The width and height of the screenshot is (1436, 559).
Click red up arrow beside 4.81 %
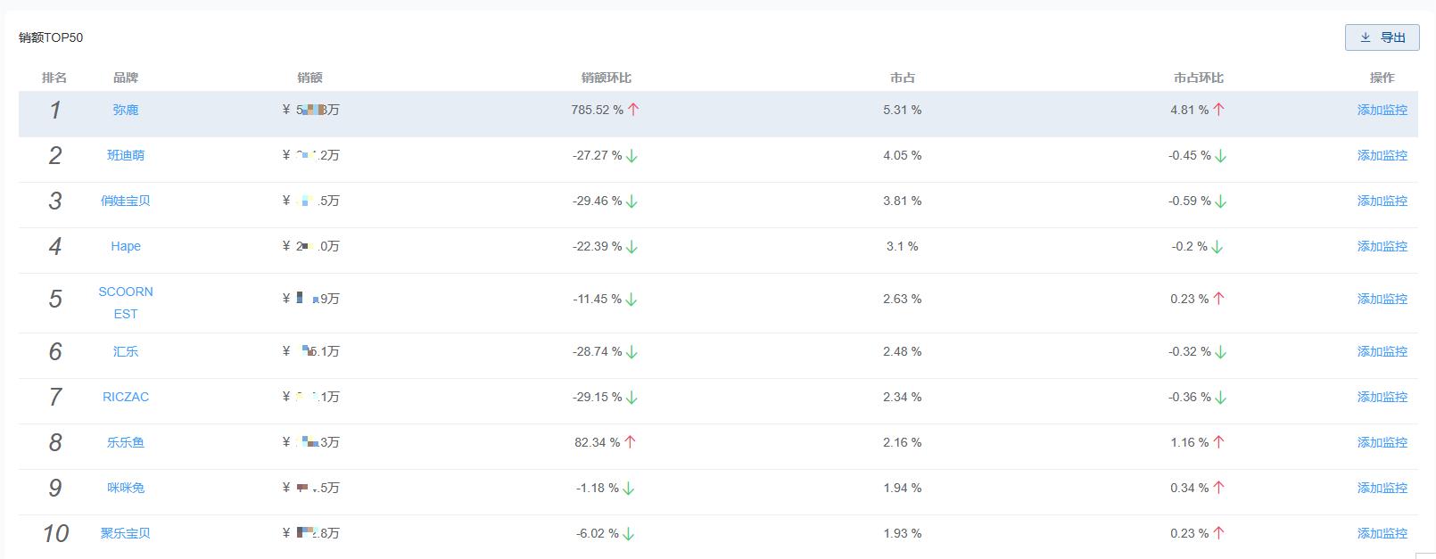pyautogui.click(x=1218, y=110)
